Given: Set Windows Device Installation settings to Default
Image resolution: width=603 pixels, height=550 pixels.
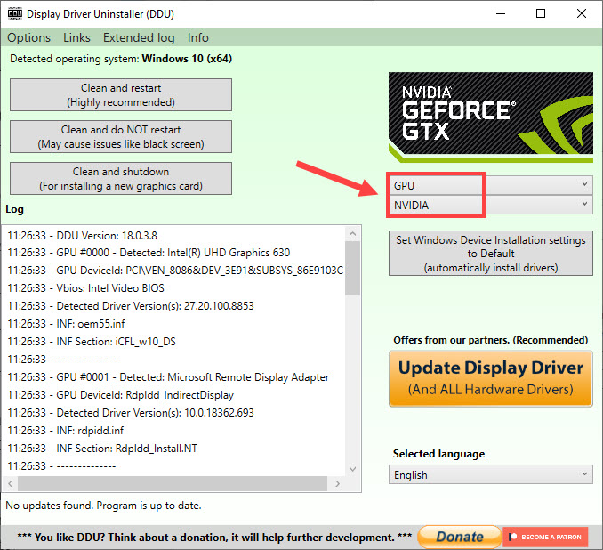Looking at the screenshot, I should (490, 254).
